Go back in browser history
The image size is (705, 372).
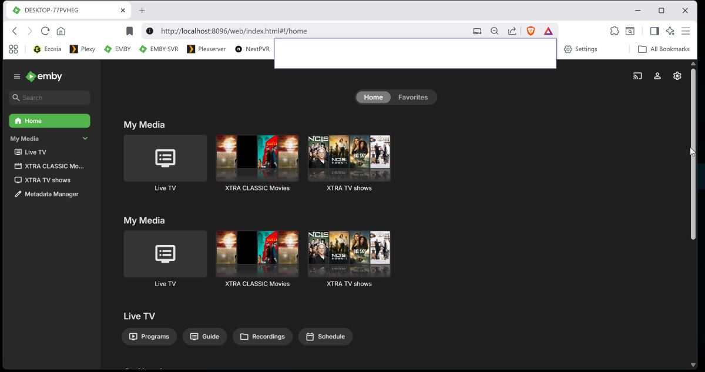coord(15,31)
